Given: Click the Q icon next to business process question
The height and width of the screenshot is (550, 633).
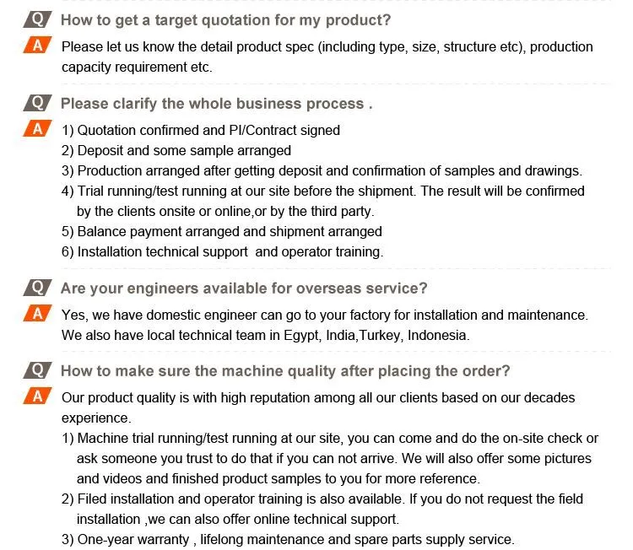Looking at the screenshot, I should pyautogui.click(x=37, y=103).
